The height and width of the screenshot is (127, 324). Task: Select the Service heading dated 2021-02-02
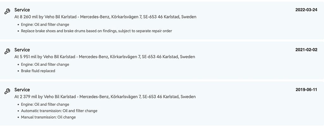point(22,50)
